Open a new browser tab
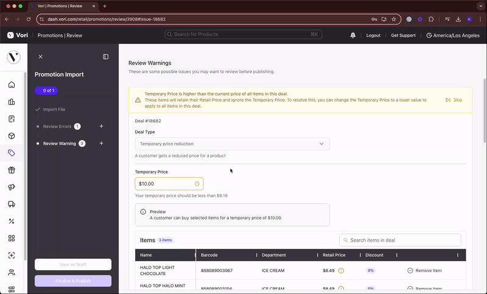This screenshot has width=487, height=294. tap(105, 6)
